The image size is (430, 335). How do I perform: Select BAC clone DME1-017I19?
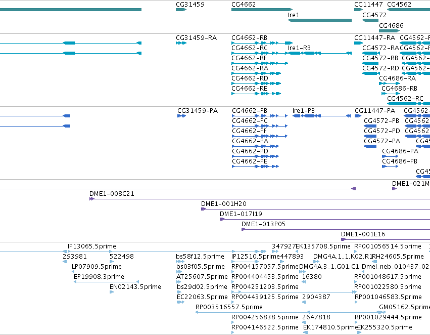(x=241, y=214)
